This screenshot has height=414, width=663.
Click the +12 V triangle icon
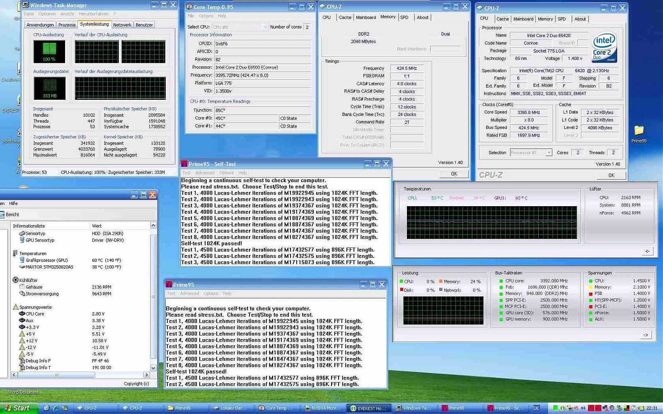coord(22,341)
